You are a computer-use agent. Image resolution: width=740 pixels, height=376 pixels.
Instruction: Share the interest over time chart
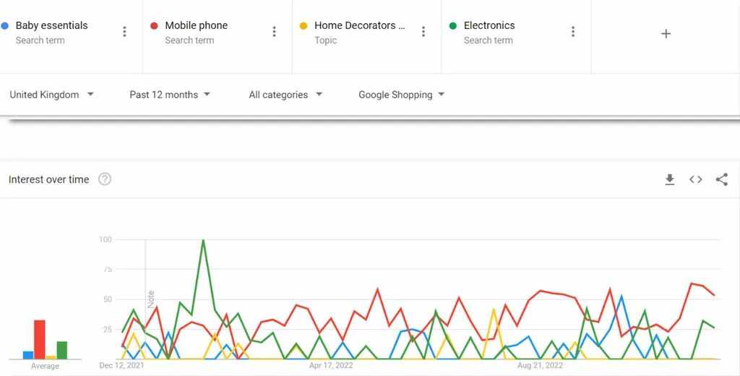(x=722, y=179)
